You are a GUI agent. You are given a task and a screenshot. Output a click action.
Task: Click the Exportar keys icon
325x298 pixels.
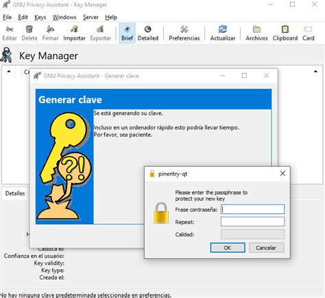click(101, 33)
